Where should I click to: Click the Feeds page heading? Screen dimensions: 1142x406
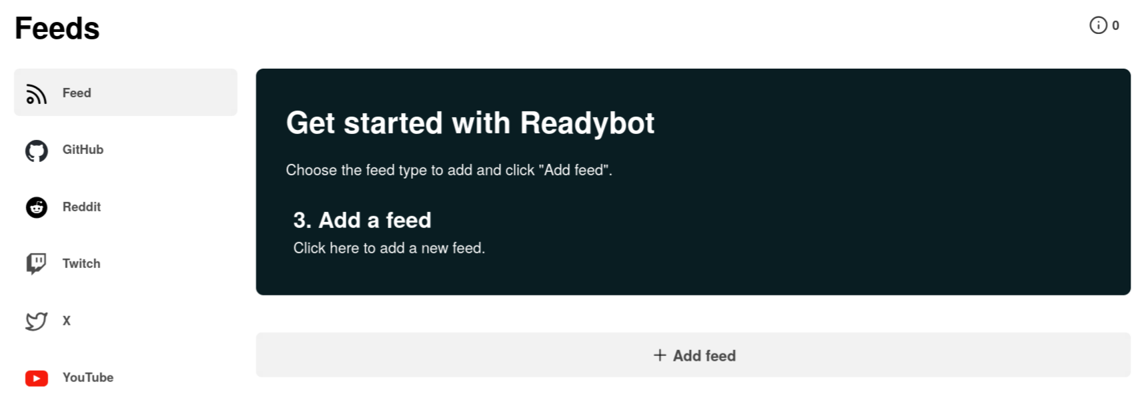pos(57,27)
